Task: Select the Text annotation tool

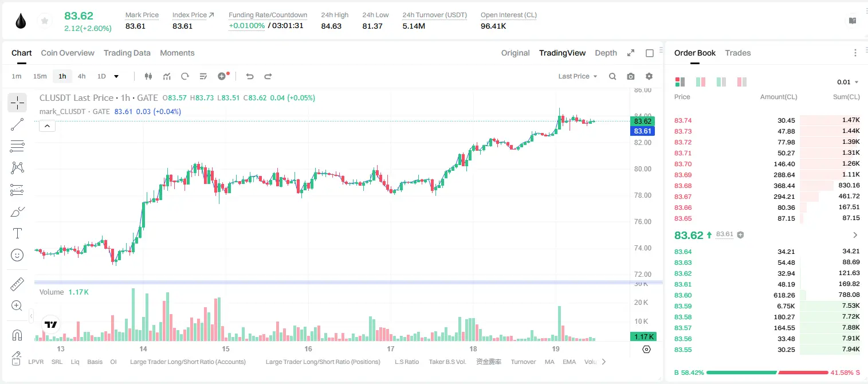Action: pos(17,233)
